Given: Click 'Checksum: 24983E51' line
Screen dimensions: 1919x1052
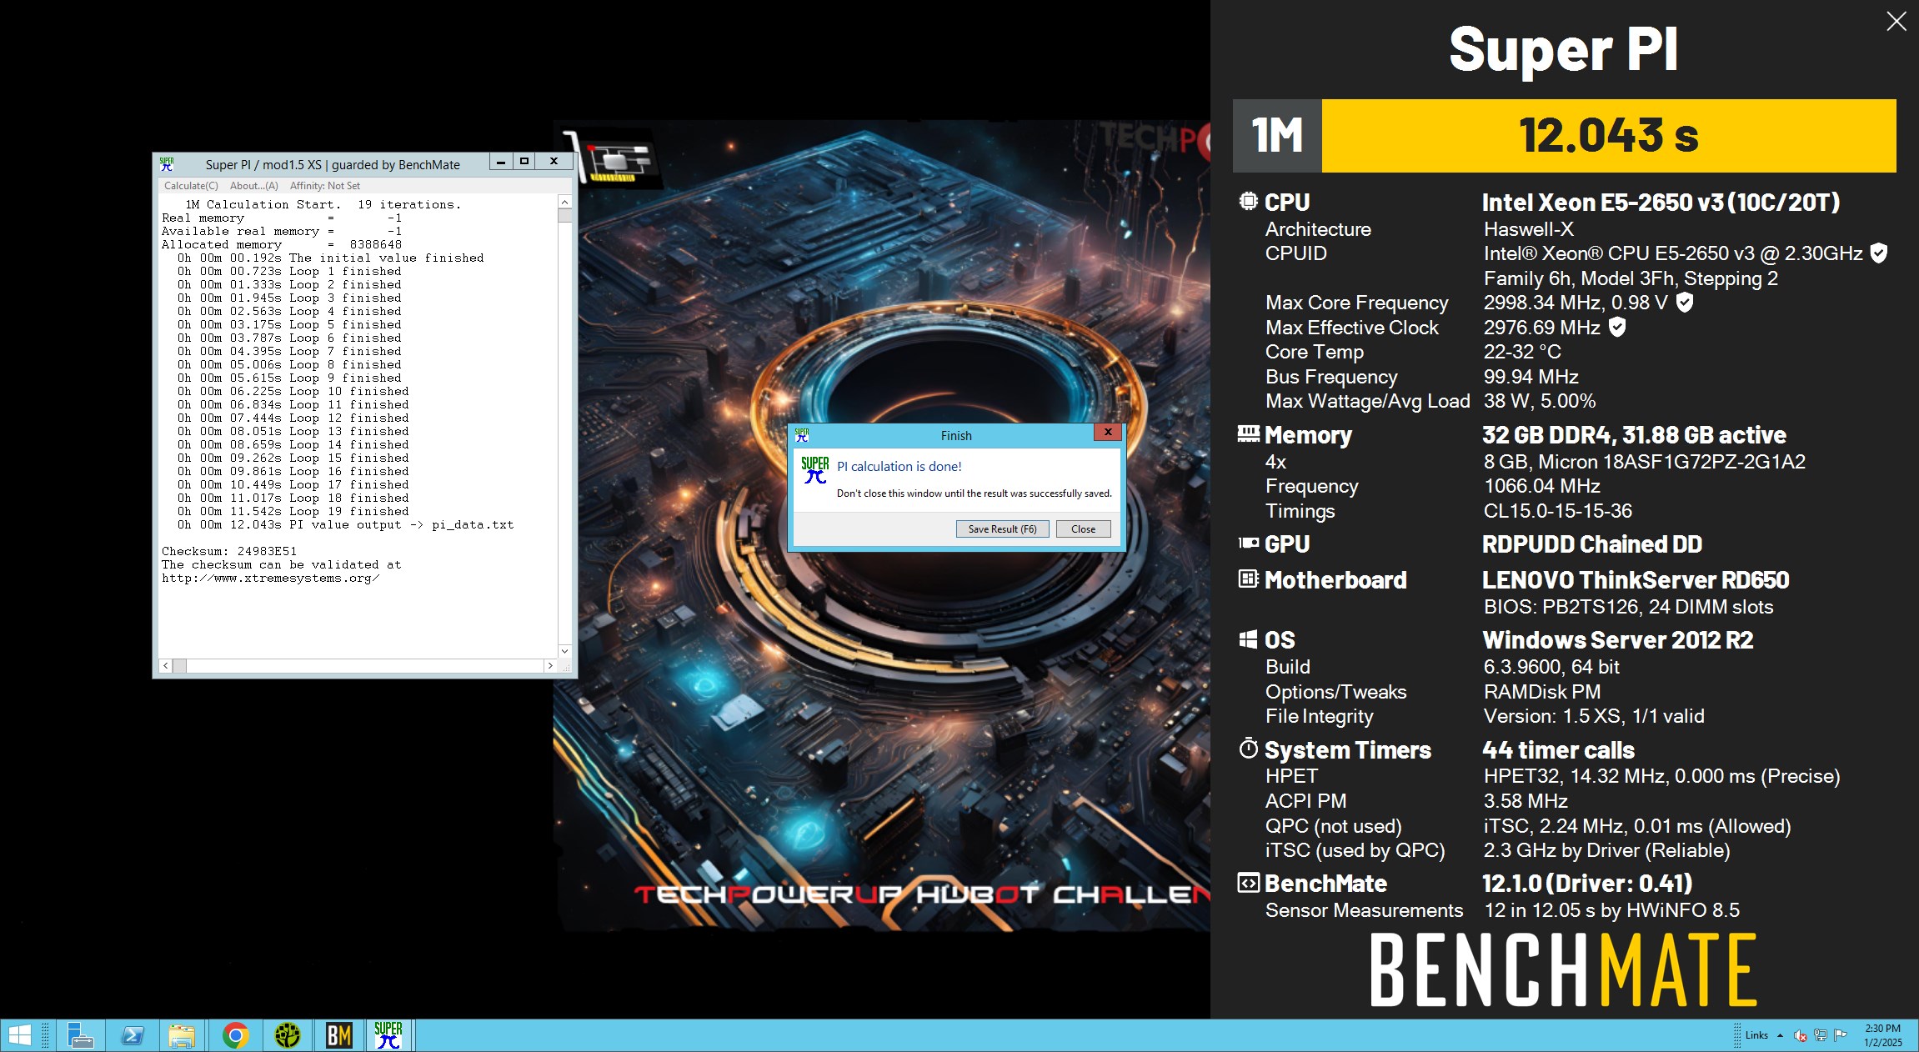Looking at the screenshot, I should click(229, 551).
